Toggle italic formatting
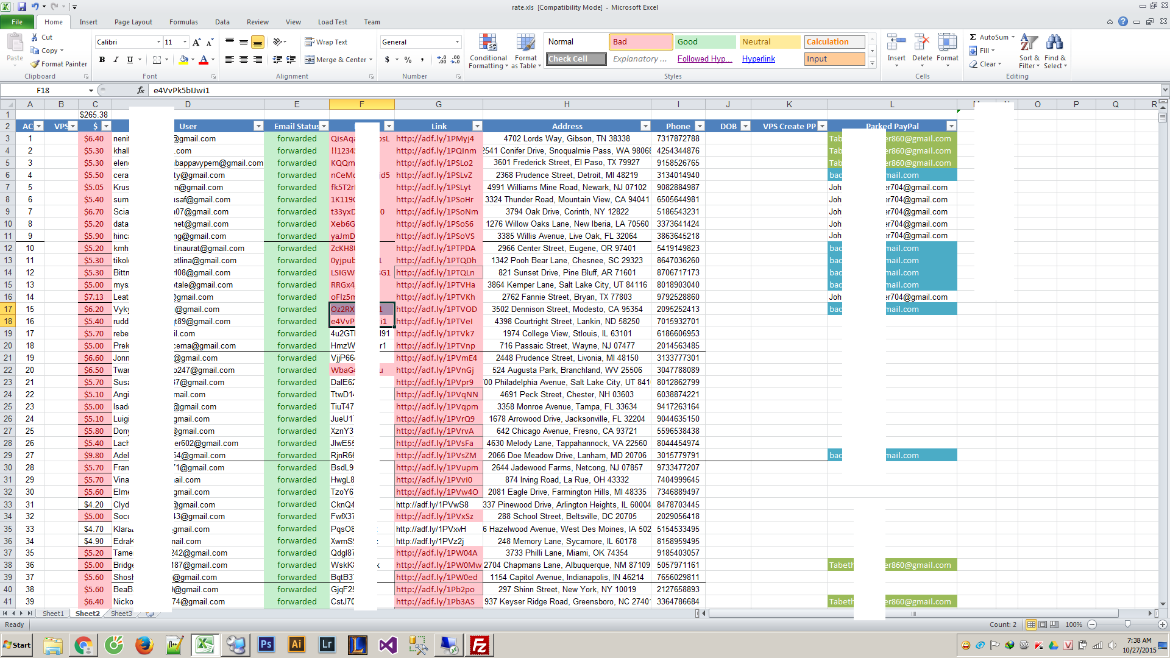The width and height of the screenshot is (1170, 658). click(116, 60)
